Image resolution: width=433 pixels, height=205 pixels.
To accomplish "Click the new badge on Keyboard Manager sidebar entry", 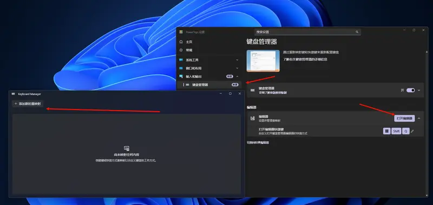I will (x=235, y=85).
